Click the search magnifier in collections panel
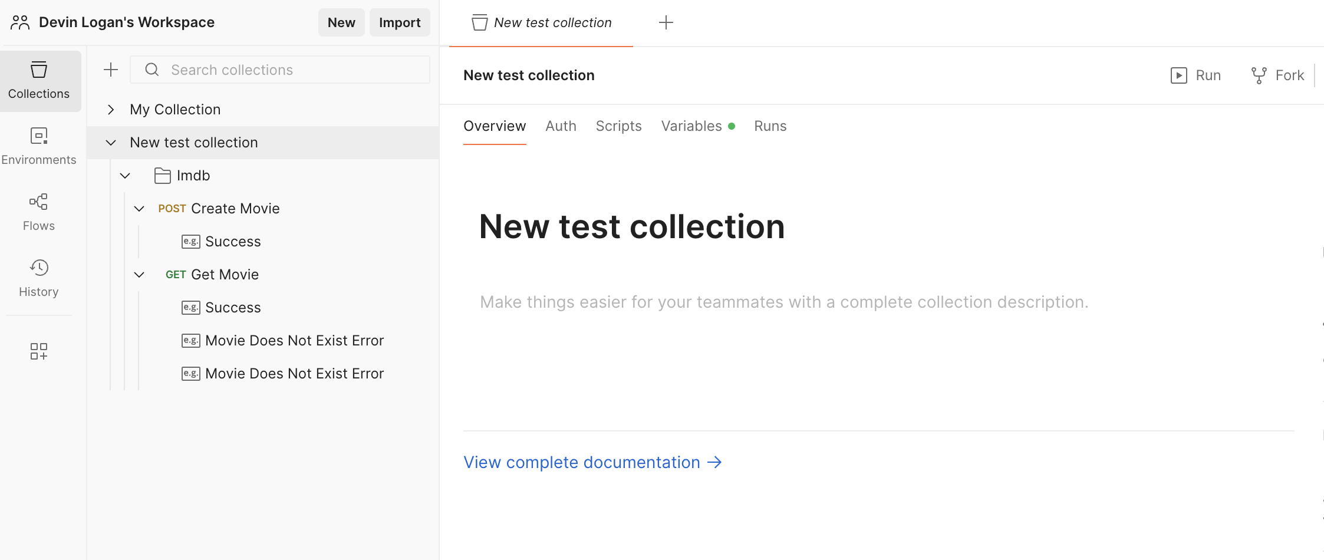1324x560 pixels. tap(152, 70)
